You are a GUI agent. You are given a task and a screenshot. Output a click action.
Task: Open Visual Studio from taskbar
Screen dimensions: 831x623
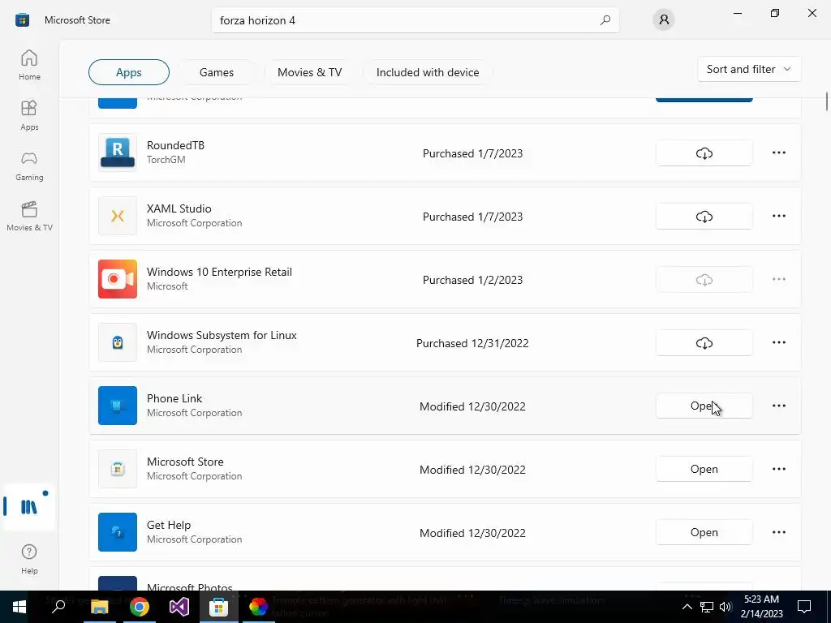point(179,607)
